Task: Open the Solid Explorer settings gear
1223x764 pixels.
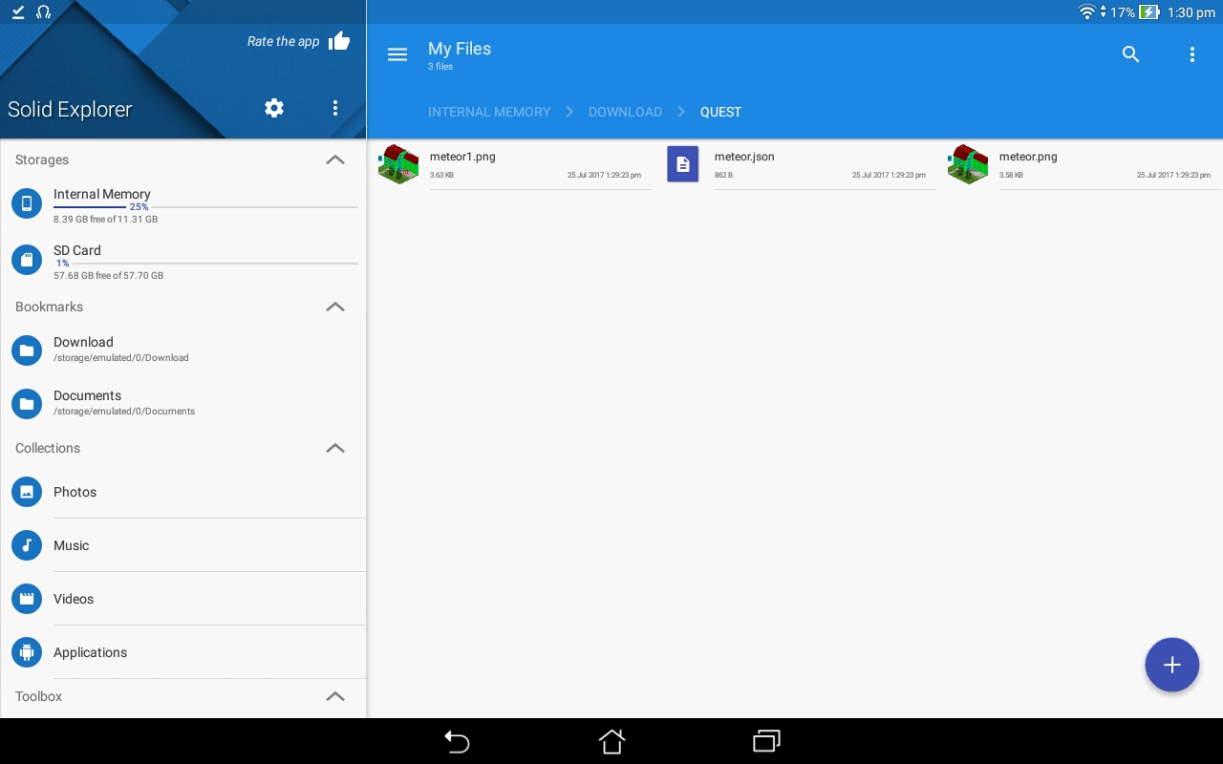Action: pos(274,108)
